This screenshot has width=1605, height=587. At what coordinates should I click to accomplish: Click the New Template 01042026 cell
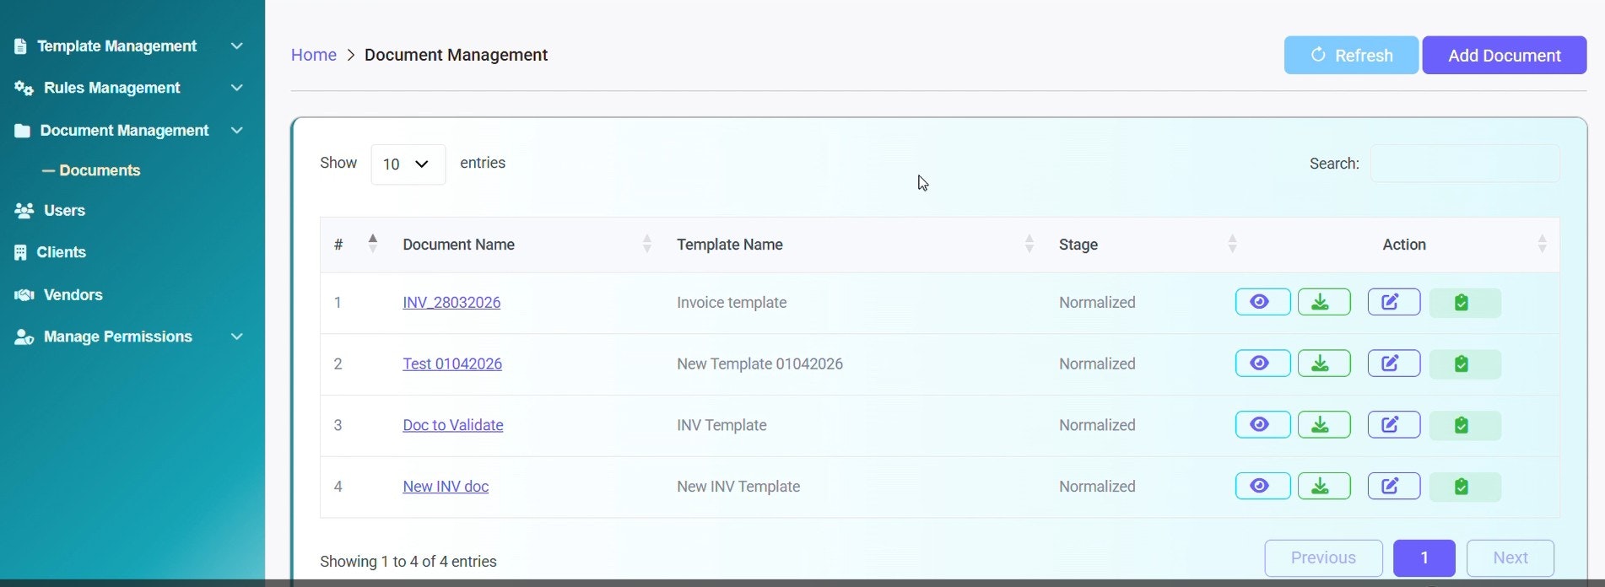759,364
